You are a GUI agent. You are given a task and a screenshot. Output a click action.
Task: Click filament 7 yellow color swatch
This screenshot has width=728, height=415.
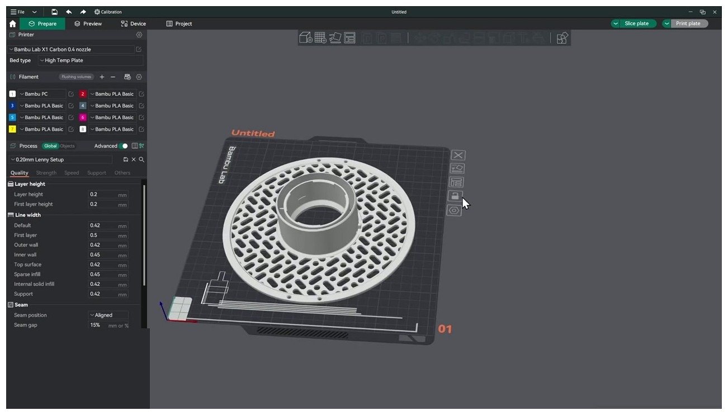coord(12,129)
